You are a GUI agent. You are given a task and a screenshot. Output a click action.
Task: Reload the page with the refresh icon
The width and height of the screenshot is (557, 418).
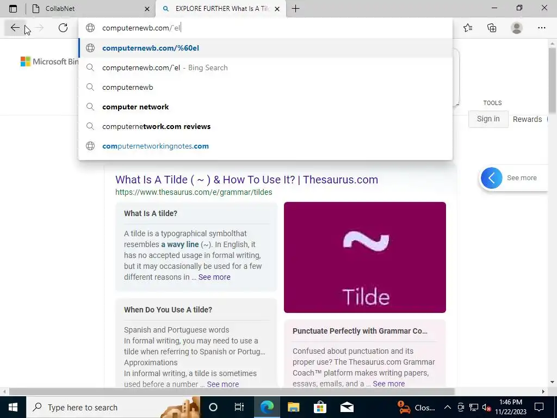pyautogui.click(x=63, y=28)
